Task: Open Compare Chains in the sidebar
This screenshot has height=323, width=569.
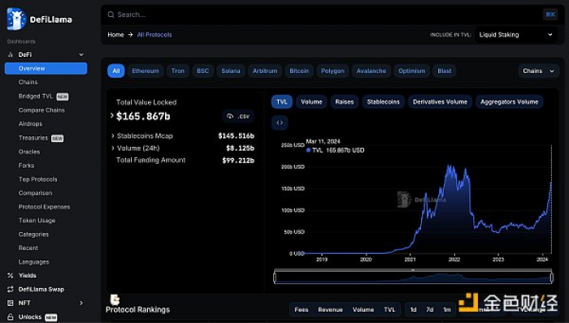Action: pos(41,110)
